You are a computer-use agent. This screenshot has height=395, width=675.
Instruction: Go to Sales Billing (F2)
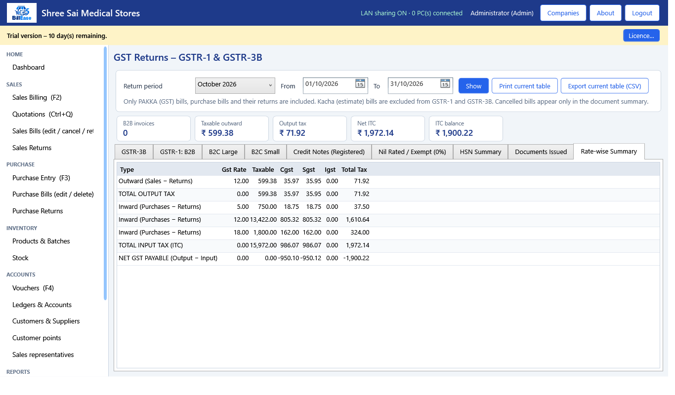pos(37,97)
